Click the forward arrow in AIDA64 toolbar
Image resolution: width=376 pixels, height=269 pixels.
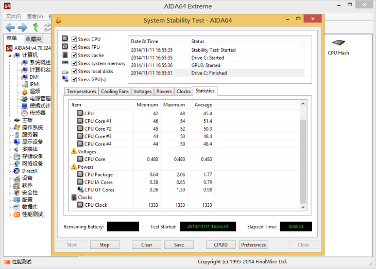23,27
